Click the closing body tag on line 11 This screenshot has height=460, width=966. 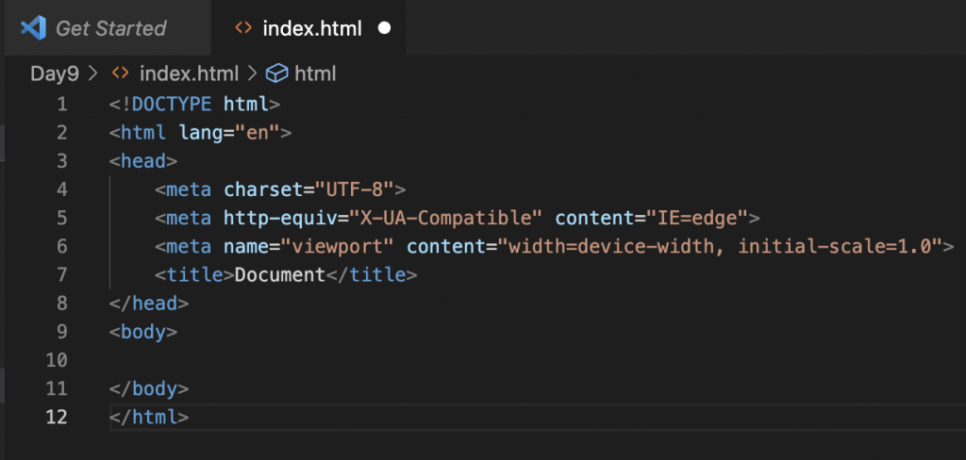149,387
